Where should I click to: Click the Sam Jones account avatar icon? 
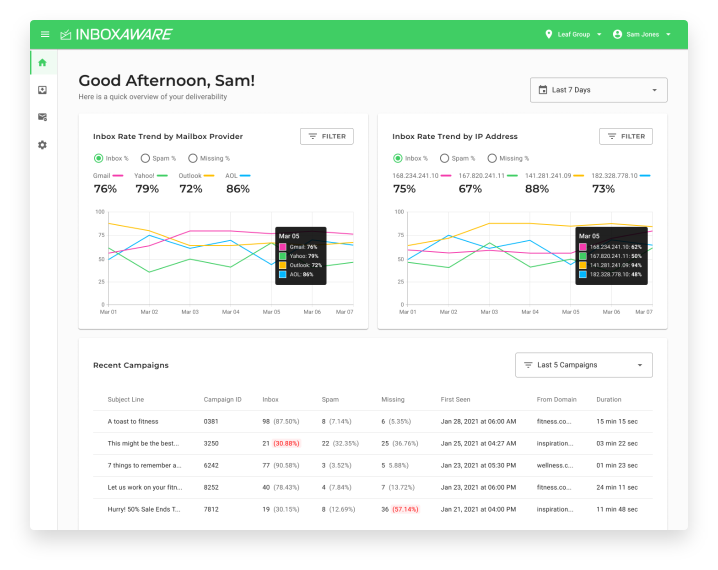[x=617, y=34]
